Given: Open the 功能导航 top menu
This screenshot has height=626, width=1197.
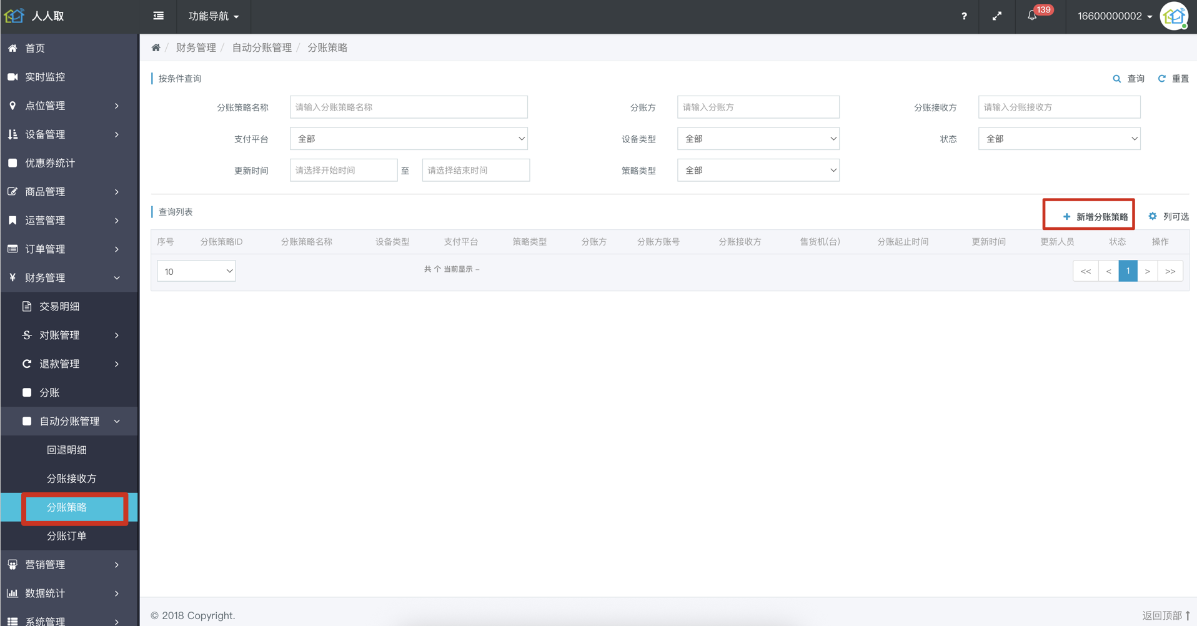Looking at the screenshot, I should 214,16.
